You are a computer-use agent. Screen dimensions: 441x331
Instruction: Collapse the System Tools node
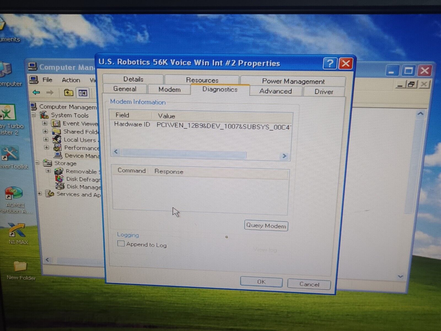[x=34, y=115]
